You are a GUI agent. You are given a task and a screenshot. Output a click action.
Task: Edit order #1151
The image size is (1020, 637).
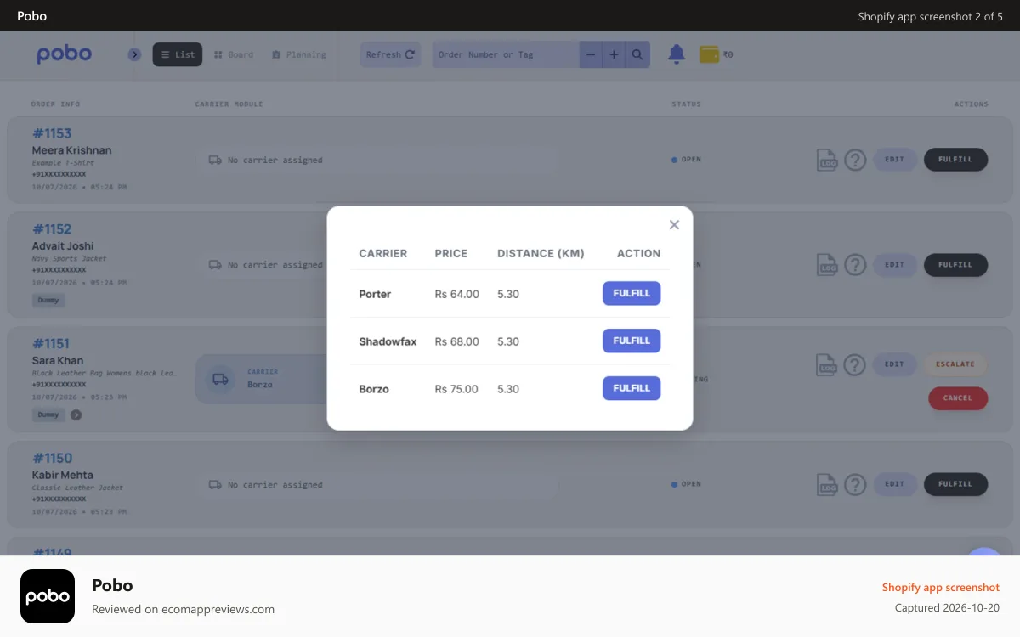click(895, 364)
